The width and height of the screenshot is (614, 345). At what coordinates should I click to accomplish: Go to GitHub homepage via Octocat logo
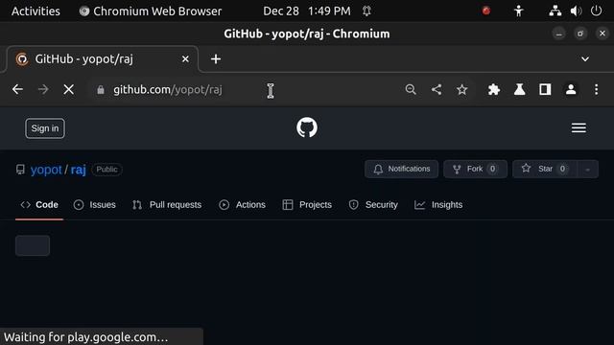tap(307, 127)
